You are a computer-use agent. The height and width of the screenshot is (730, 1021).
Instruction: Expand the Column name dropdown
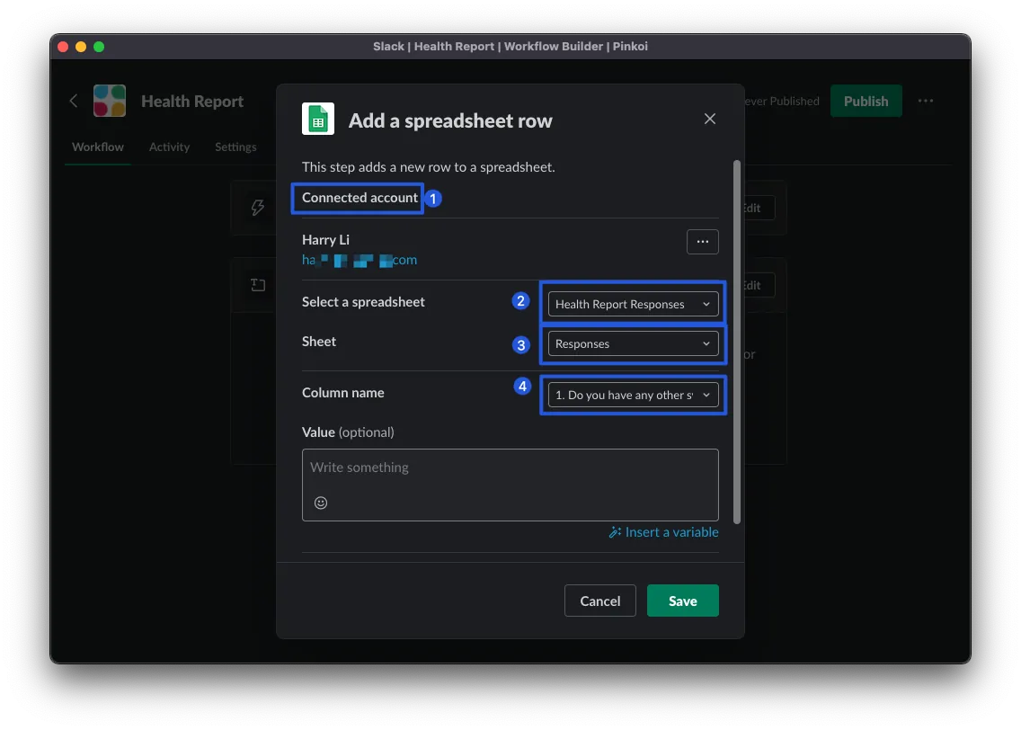point(633,395)
